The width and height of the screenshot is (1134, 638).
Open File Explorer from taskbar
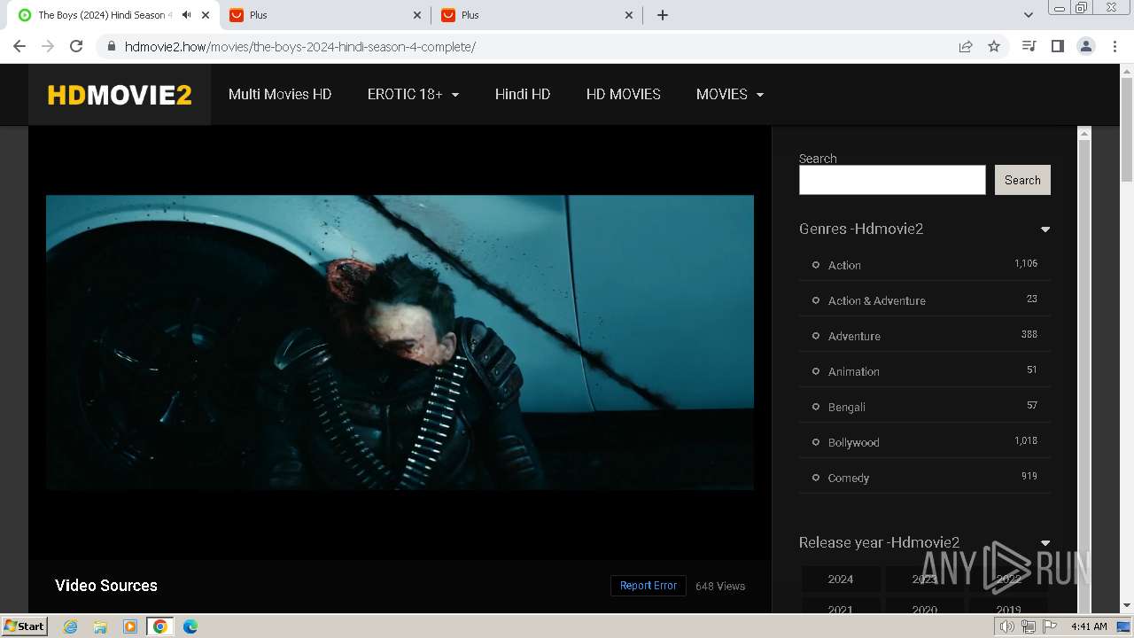[100, 626]
